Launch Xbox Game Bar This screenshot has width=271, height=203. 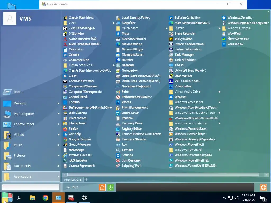(x=235, y=39)
